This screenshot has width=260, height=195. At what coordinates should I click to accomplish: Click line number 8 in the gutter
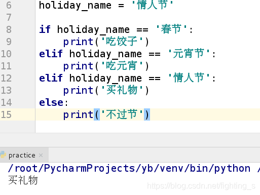[x=9, y=29]
